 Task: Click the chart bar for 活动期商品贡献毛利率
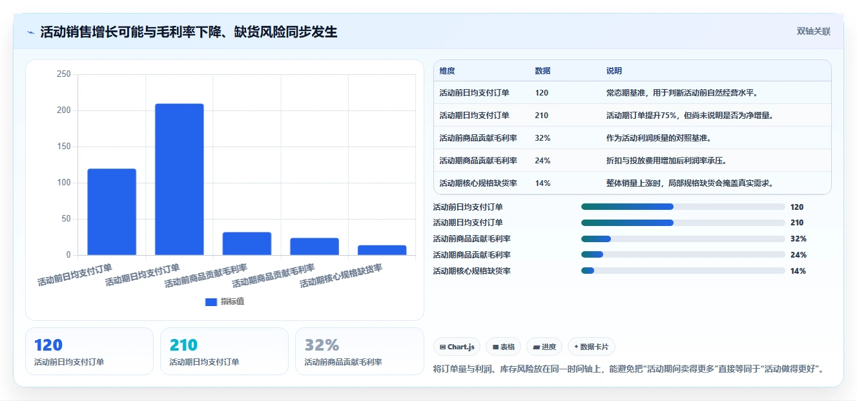click(x=315, y=247)
